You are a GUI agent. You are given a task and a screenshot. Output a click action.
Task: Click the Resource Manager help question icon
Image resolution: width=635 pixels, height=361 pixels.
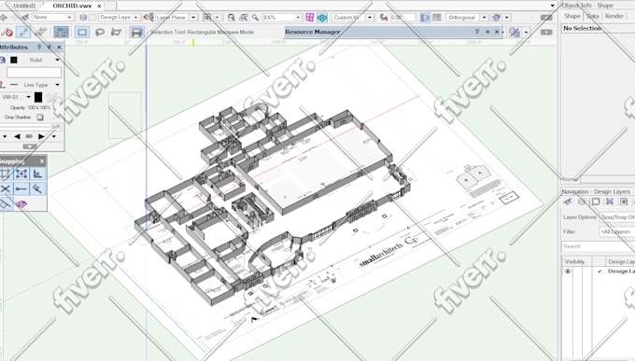click(x=477, y=32)
